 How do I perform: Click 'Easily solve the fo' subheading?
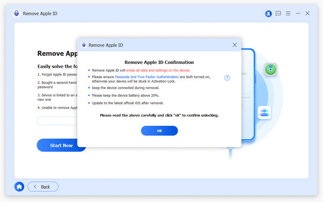tap(58, 67)
